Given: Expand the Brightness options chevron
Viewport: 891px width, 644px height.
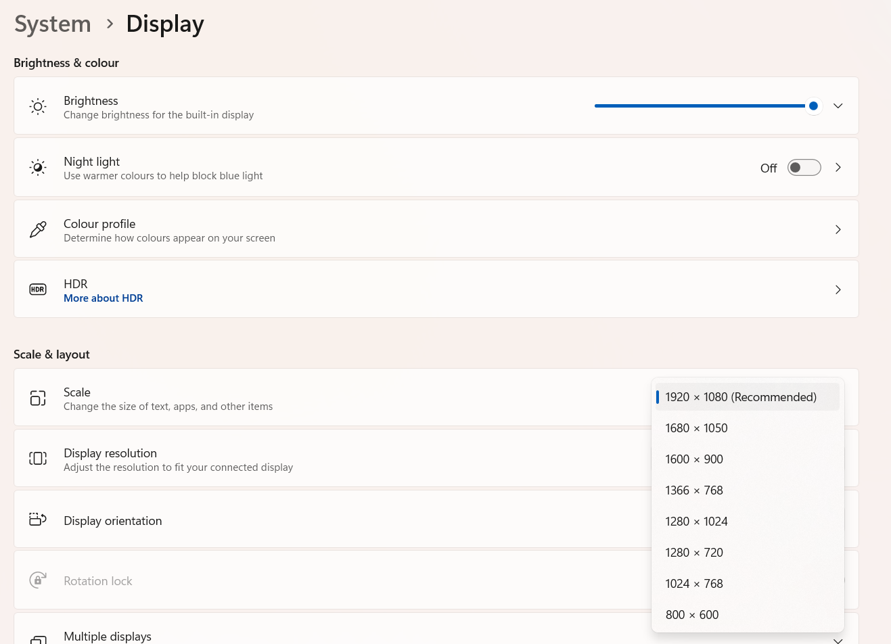Looking at the screenshot, I should point(838,106).
